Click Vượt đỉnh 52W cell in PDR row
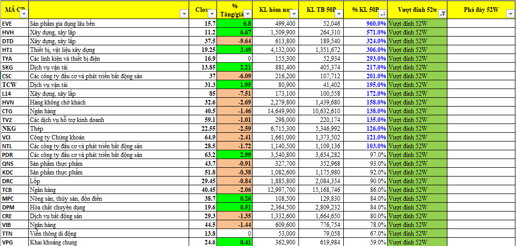This screenshot has width=517, height=246. (418, 154)
